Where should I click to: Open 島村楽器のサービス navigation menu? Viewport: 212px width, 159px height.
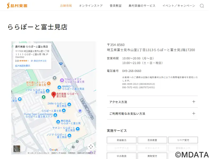142,6
